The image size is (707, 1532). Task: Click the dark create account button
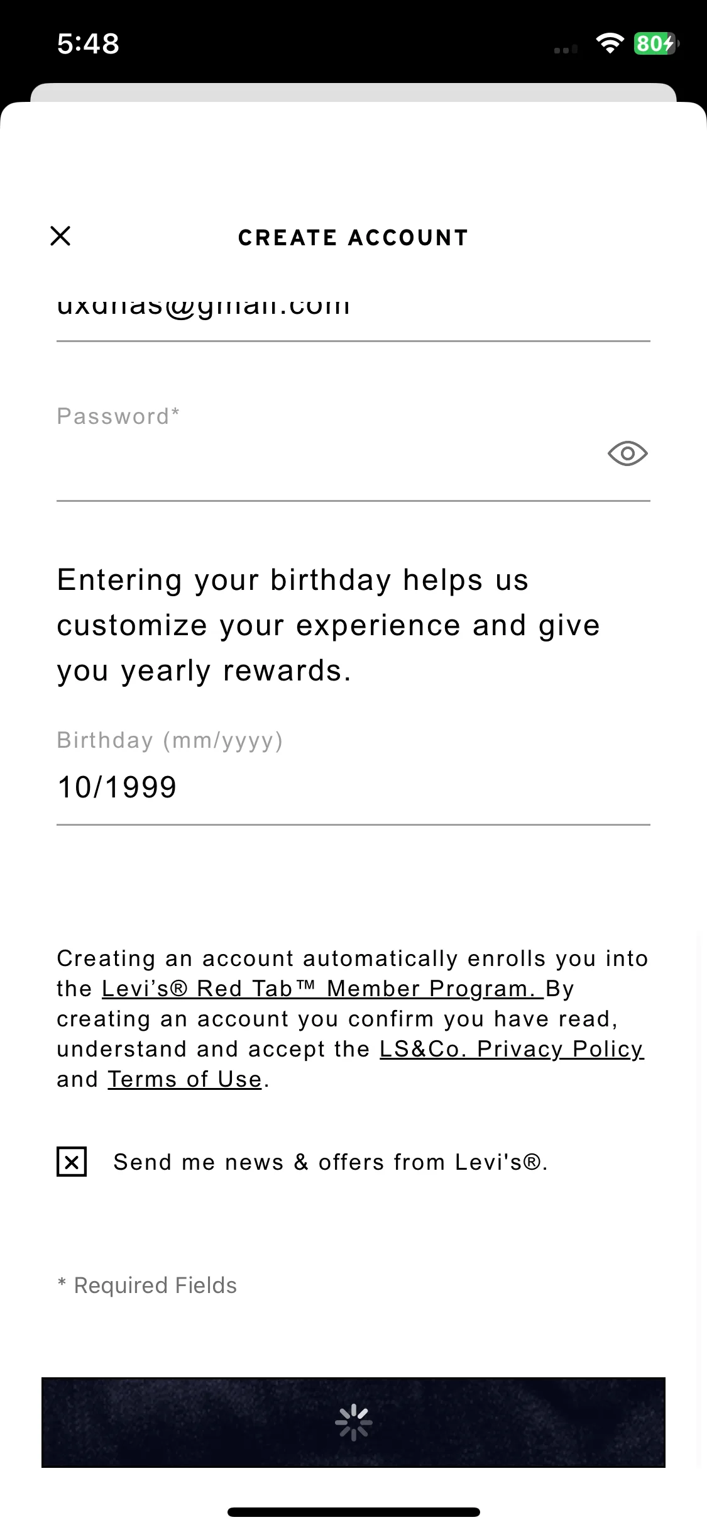click(353, 1422)
